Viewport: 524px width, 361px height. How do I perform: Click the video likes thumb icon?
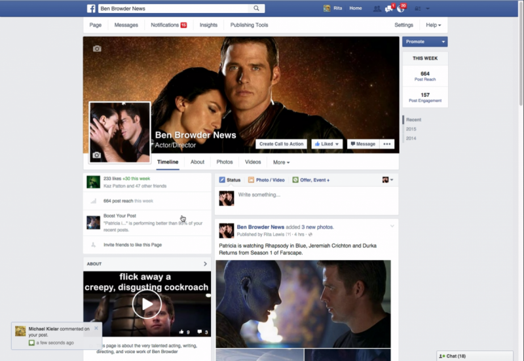181,332
